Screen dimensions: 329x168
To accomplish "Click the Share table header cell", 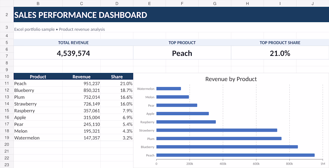I will pyautogui.click(x=117, y=77).
